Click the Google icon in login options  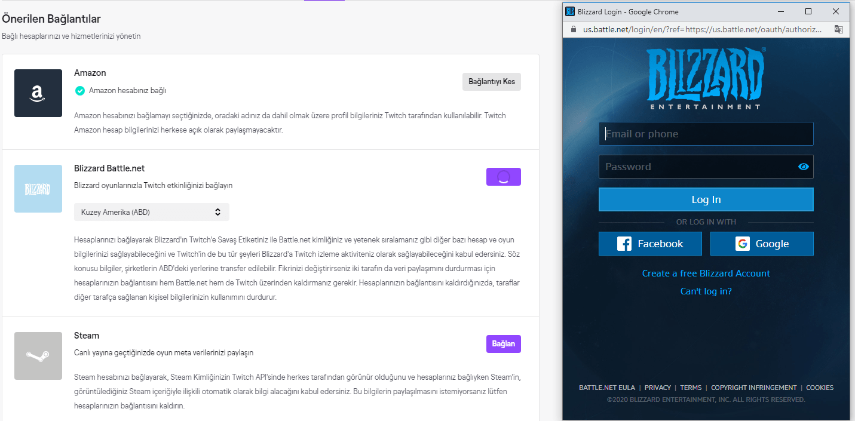tap(741, 243)
